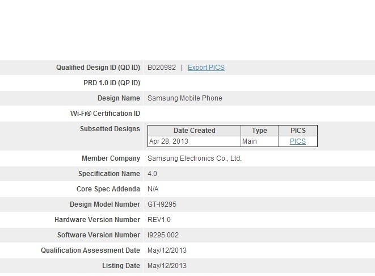Image resolution: width=375 pixels, height=276 pixels.
Task: Open the Export PICS link
Action: (x=206, y=68)
